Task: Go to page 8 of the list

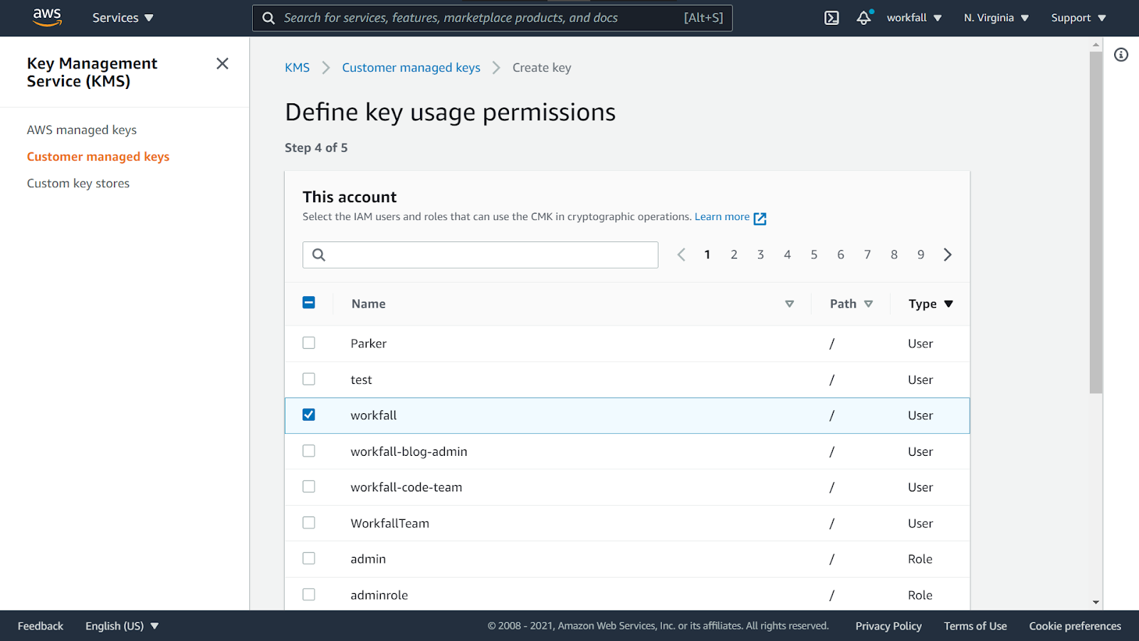Action: 894,255
